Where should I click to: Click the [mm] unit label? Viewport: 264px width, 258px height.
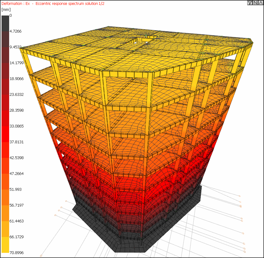[6, 10]
